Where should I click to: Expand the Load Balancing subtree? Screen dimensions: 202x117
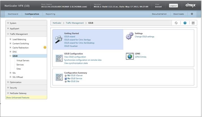coord(10,39)
